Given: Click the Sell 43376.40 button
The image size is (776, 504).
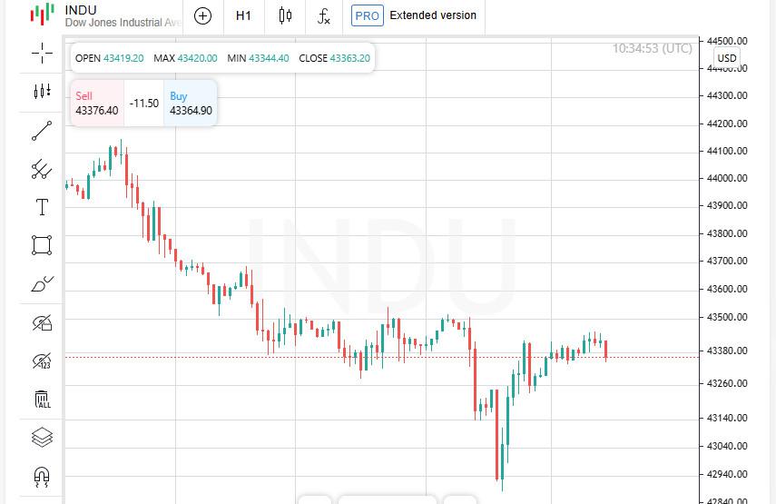Looking at the screenshot, I should tap(97, 103).
